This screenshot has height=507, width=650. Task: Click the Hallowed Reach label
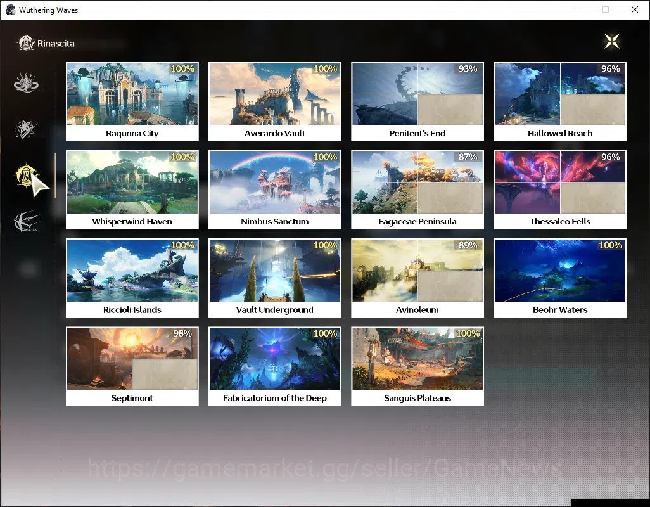[x=560, y=134]
